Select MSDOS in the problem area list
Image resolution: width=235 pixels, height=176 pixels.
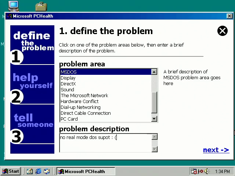(106, 72)
